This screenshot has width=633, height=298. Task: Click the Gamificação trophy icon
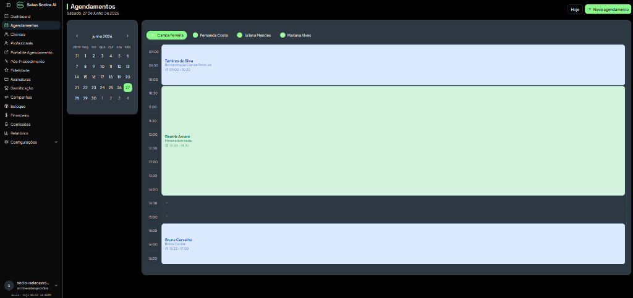point(6,88)
